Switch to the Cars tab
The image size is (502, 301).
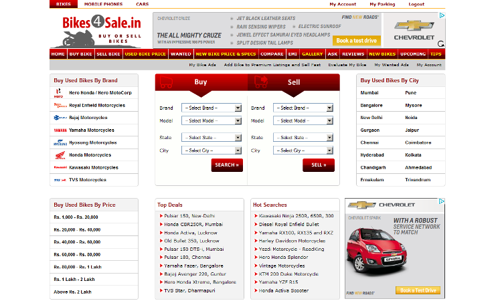tap(142, 4)
